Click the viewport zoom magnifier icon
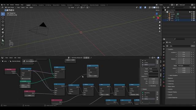The height and width of the screenshot is (110, 196). [160, 22]
